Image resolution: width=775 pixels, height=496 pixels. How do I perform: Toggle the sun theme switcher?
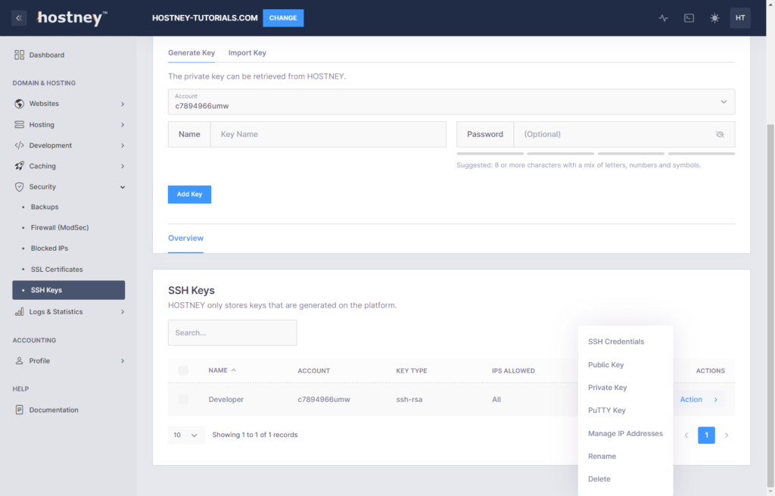click(x=714, y=17)
